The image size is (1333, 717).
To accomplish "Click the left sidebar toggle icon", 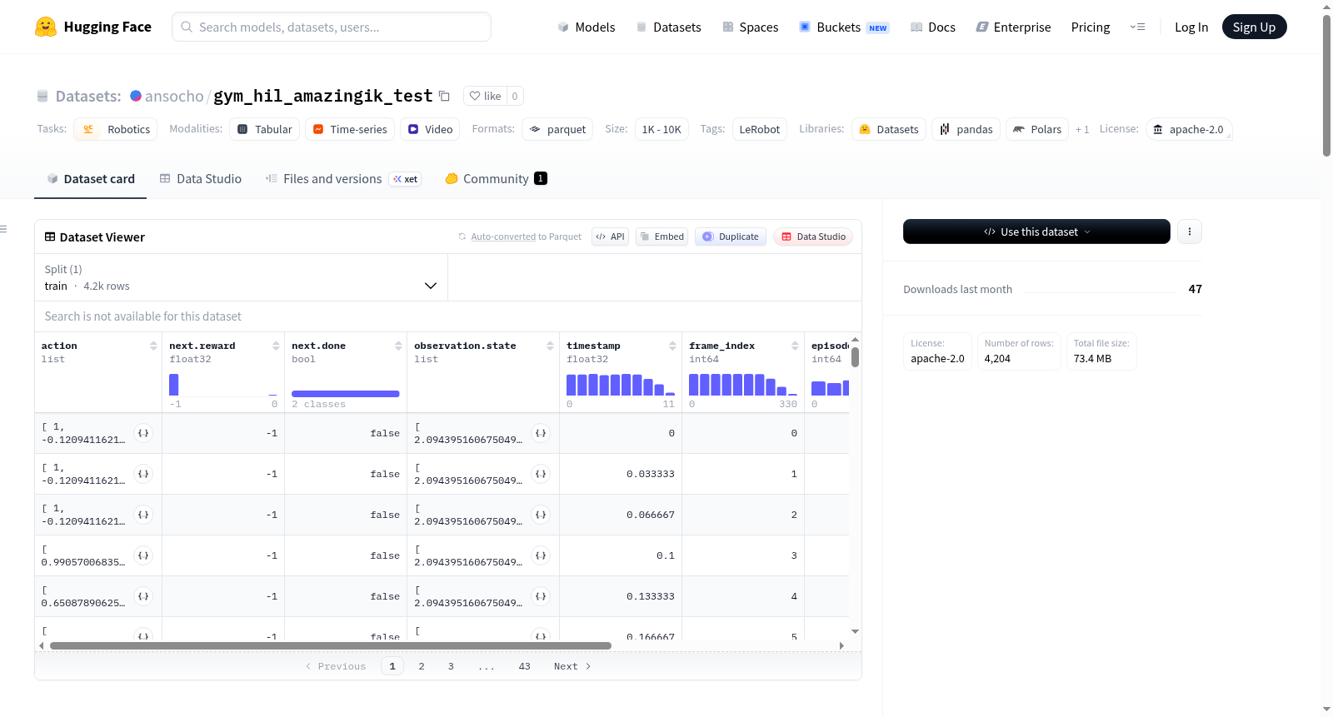I will 3,229.
